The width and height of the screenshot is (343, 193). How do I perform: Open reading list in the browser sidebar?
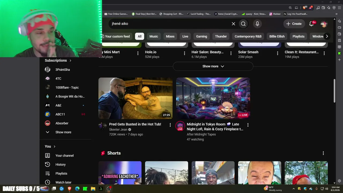point(339,47)
